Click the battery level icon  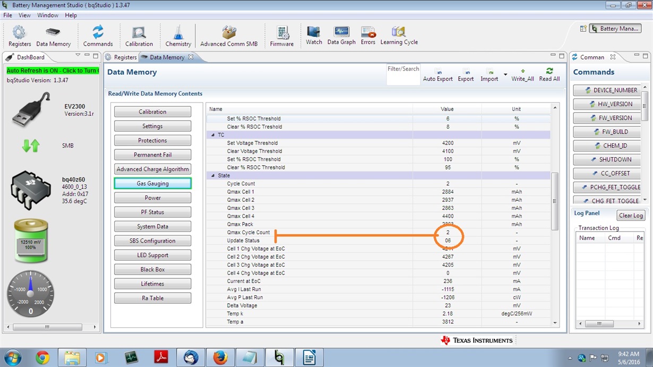click(x=31, y=242)
